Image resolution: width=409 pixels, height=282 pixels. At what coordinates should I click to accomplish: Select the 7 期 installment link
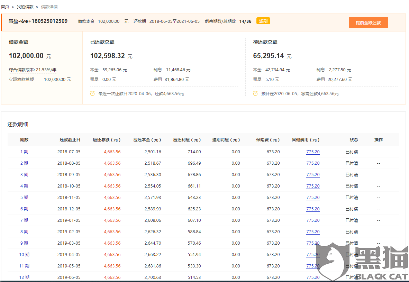24,220
